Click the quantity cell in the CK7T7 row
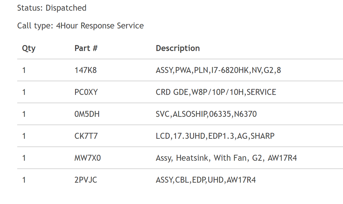This screenshot has height=204, width=343. (x=24, y=136)
